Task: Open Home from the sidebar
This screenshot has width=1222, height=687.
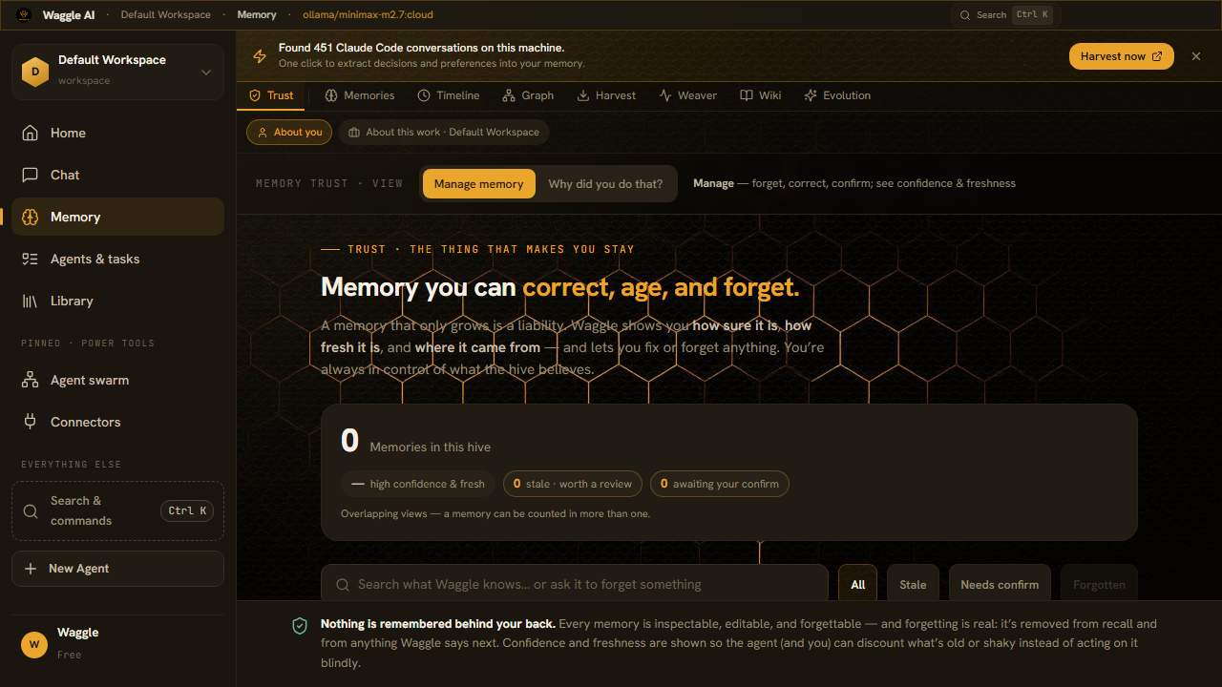Action: tap(117, 133)
